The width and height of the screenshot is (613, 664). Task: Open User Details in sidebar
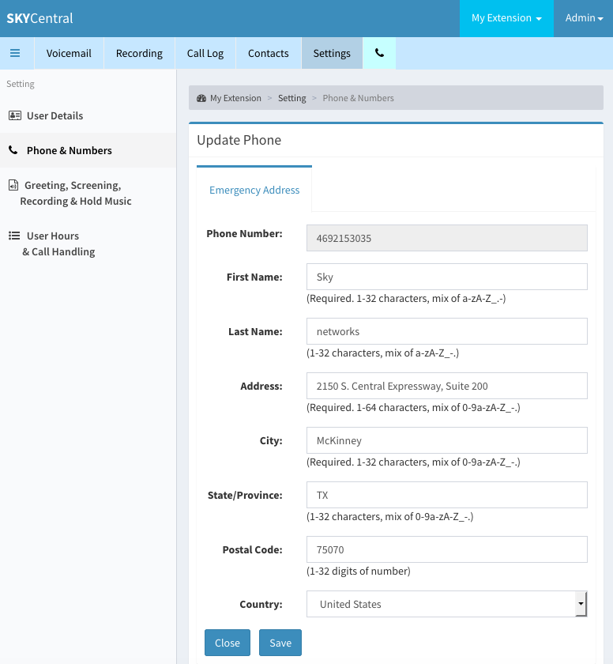88,115
